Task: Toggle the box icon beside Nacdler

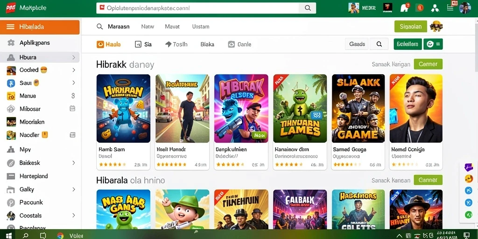Action: tap(72, 135)
